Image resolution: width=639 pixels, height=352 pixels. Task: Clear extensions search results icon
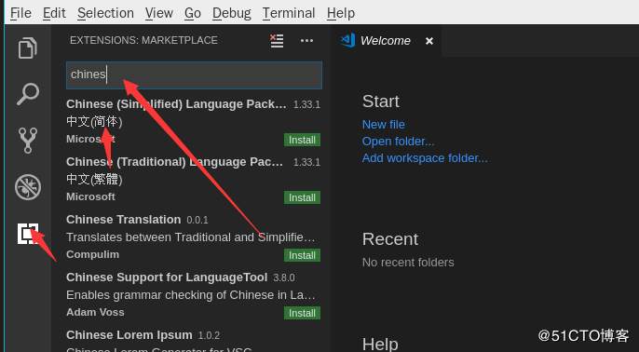click(277, 41)
